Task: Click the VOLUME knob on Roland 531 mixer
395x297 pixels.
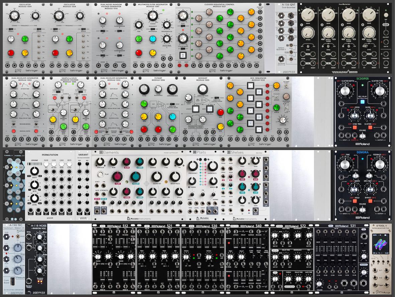Action: tap(319, 284)
